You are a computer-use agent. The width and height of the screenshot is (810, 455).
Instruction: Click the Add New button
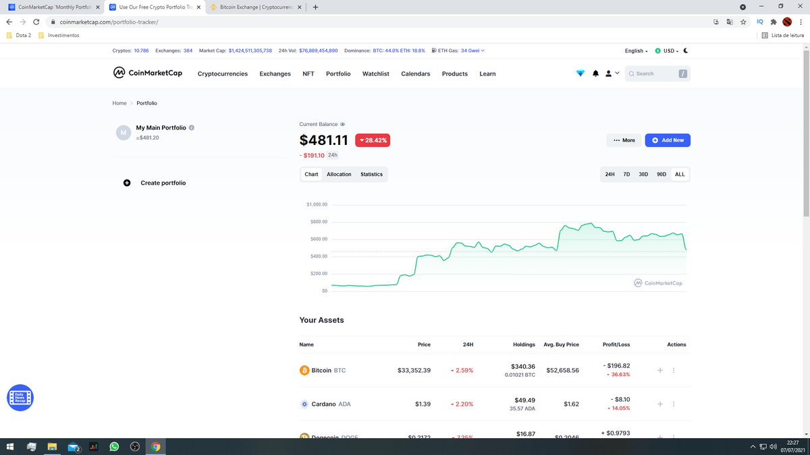[668, 140]
